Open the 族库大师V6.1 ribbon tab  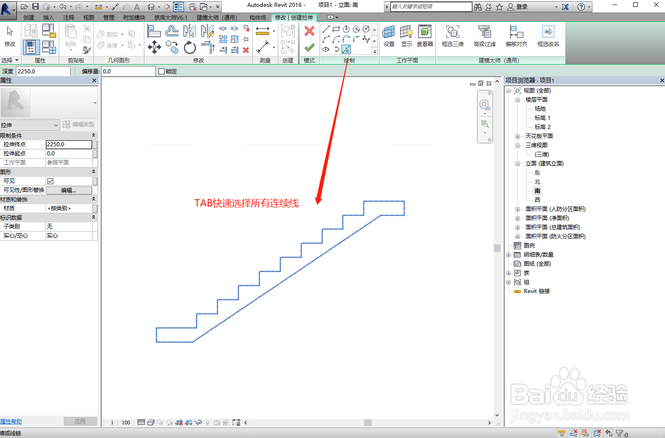pyautogui.click(x=171, y=17)
